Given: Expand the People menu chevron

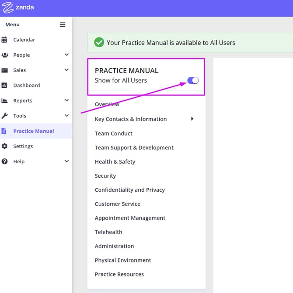Looking at the screenshot, I should pos(66,55).
